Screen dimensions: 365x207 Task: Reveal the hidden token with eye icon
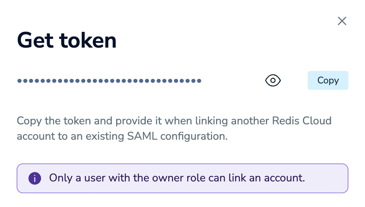tap(273, 81)
